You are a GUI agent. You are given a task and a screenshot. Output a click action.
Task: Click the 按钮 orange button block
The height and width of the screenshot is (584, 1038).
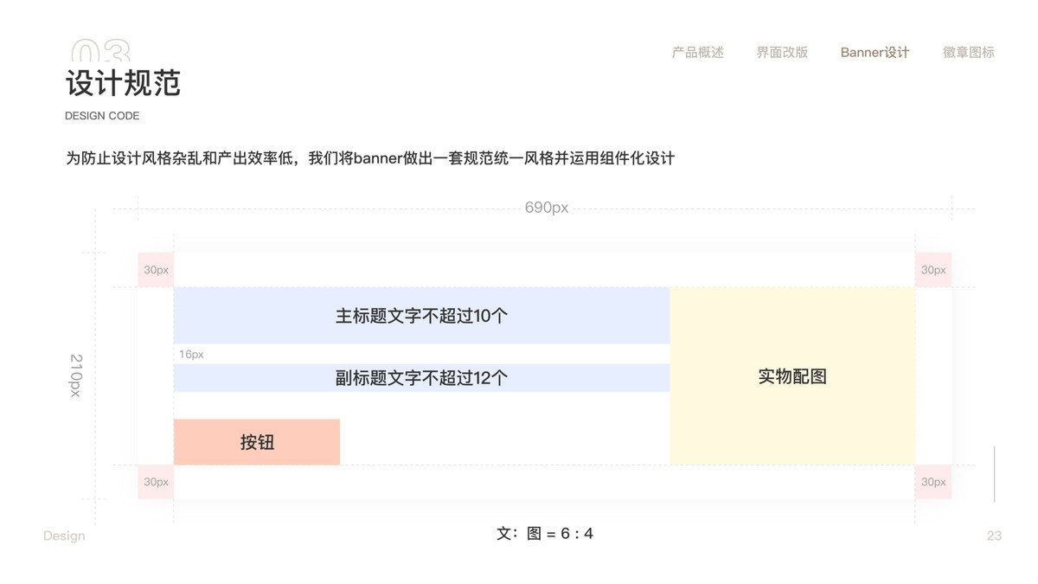(x=257, y=442)
